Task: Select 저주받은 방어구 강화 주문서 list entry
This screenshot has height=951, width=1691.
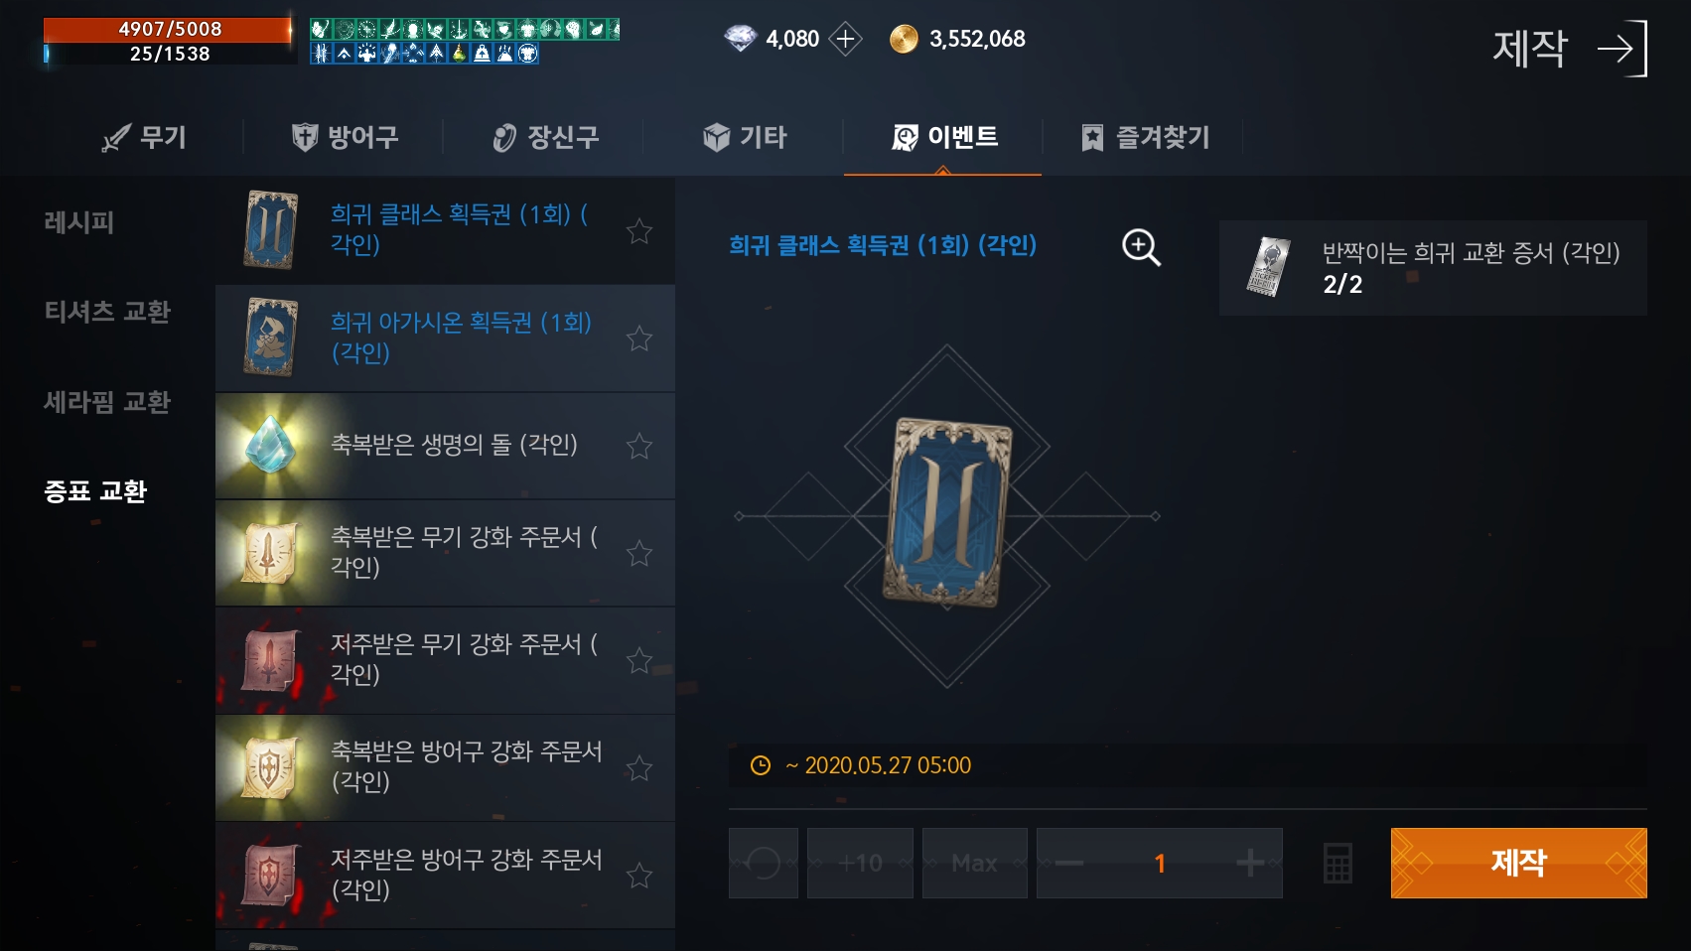Action: 445,875
